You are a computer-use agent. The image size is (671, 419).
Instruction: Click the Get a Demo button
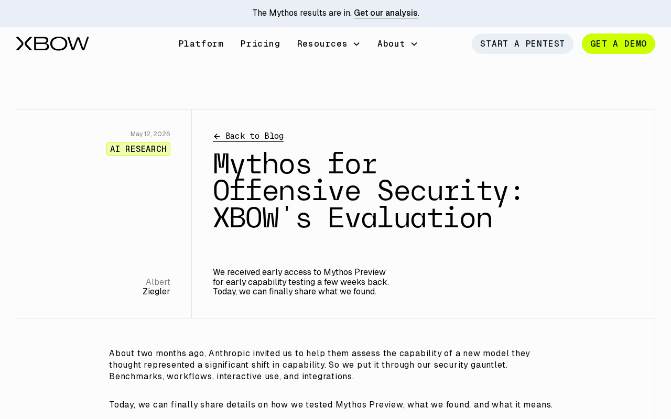pyautogui.click(x=619, y=44)
